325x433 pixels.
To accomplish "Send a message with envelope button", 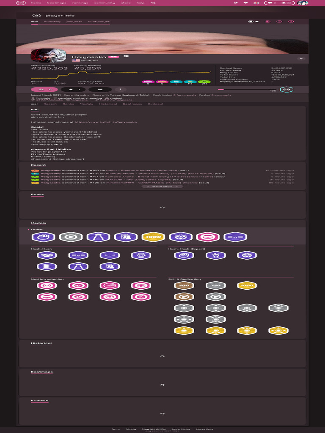I will [x=100, y=90].
